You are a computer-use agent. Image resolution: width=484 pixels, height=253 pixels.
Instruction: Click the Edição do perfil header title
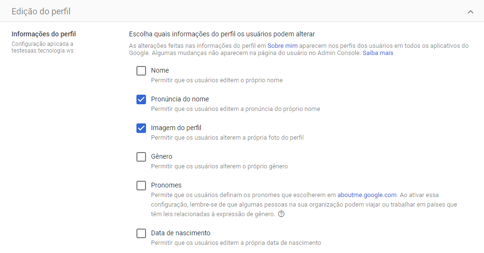[x=41, y=11]
